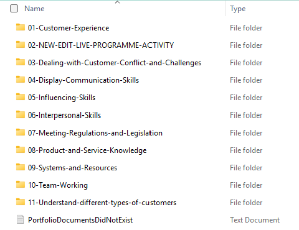Click File folder type of 02-NEW-EDIT-LIVE-PROGRAMME-ACTIVITY row
Image resolution: width=299 pixels, height=230 pixels.
(x=246, y=45)
